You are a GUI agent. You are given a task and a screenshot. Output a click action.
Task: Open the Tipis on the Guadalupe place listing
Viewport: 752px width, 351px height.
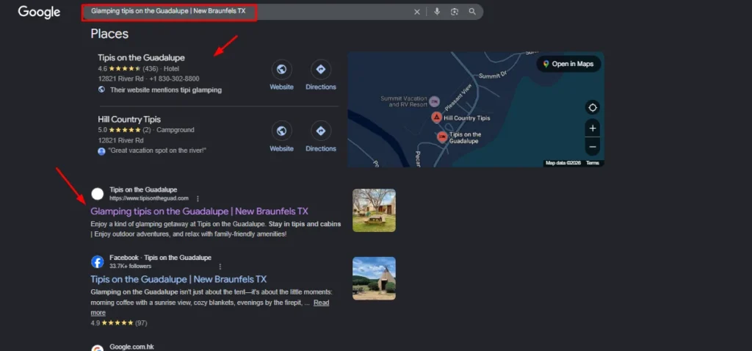[x=141, y=57]
